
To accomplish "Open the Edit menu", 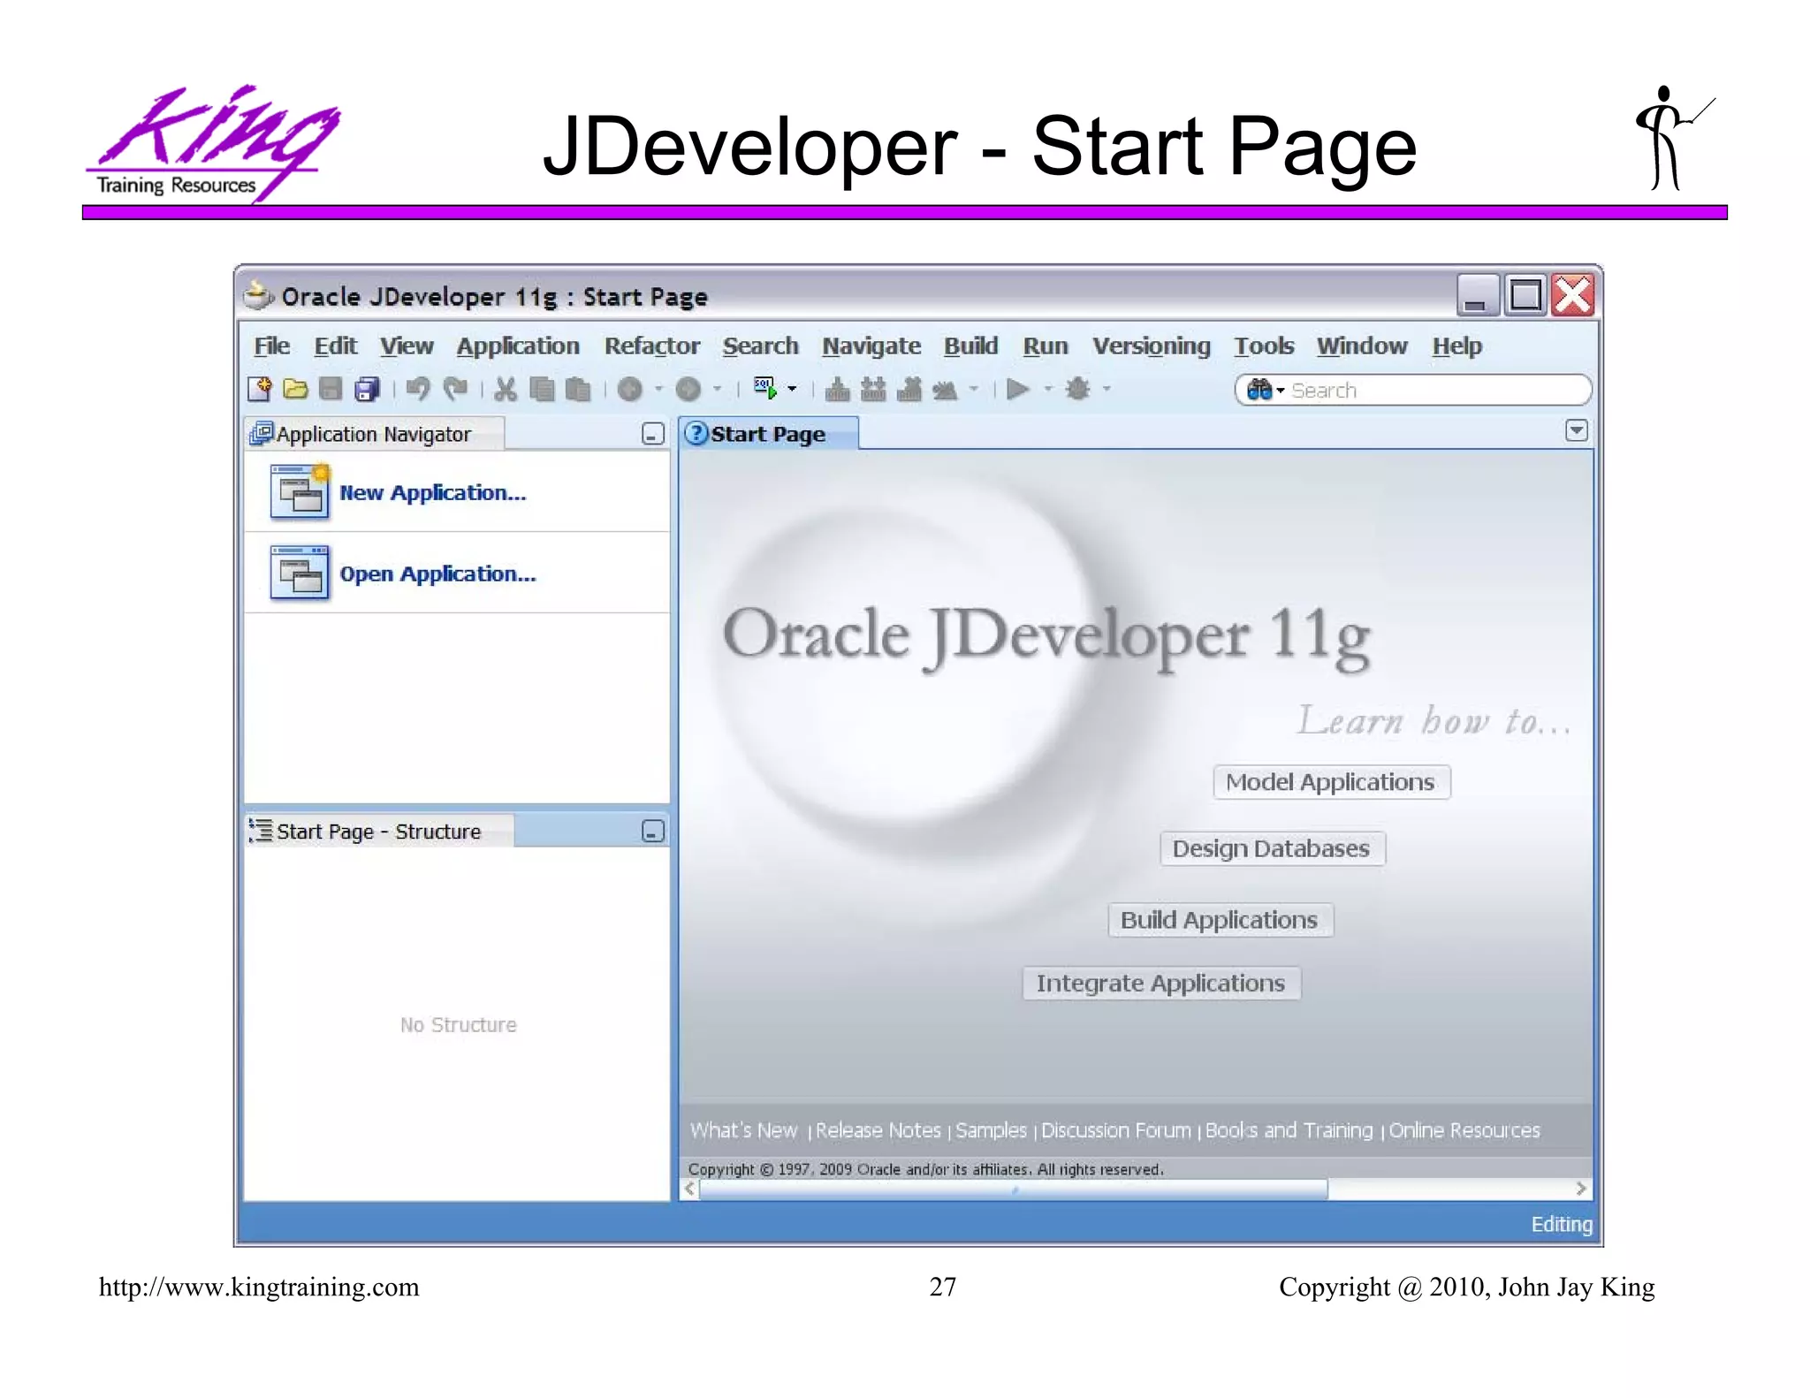I will [x=336, y=346].
